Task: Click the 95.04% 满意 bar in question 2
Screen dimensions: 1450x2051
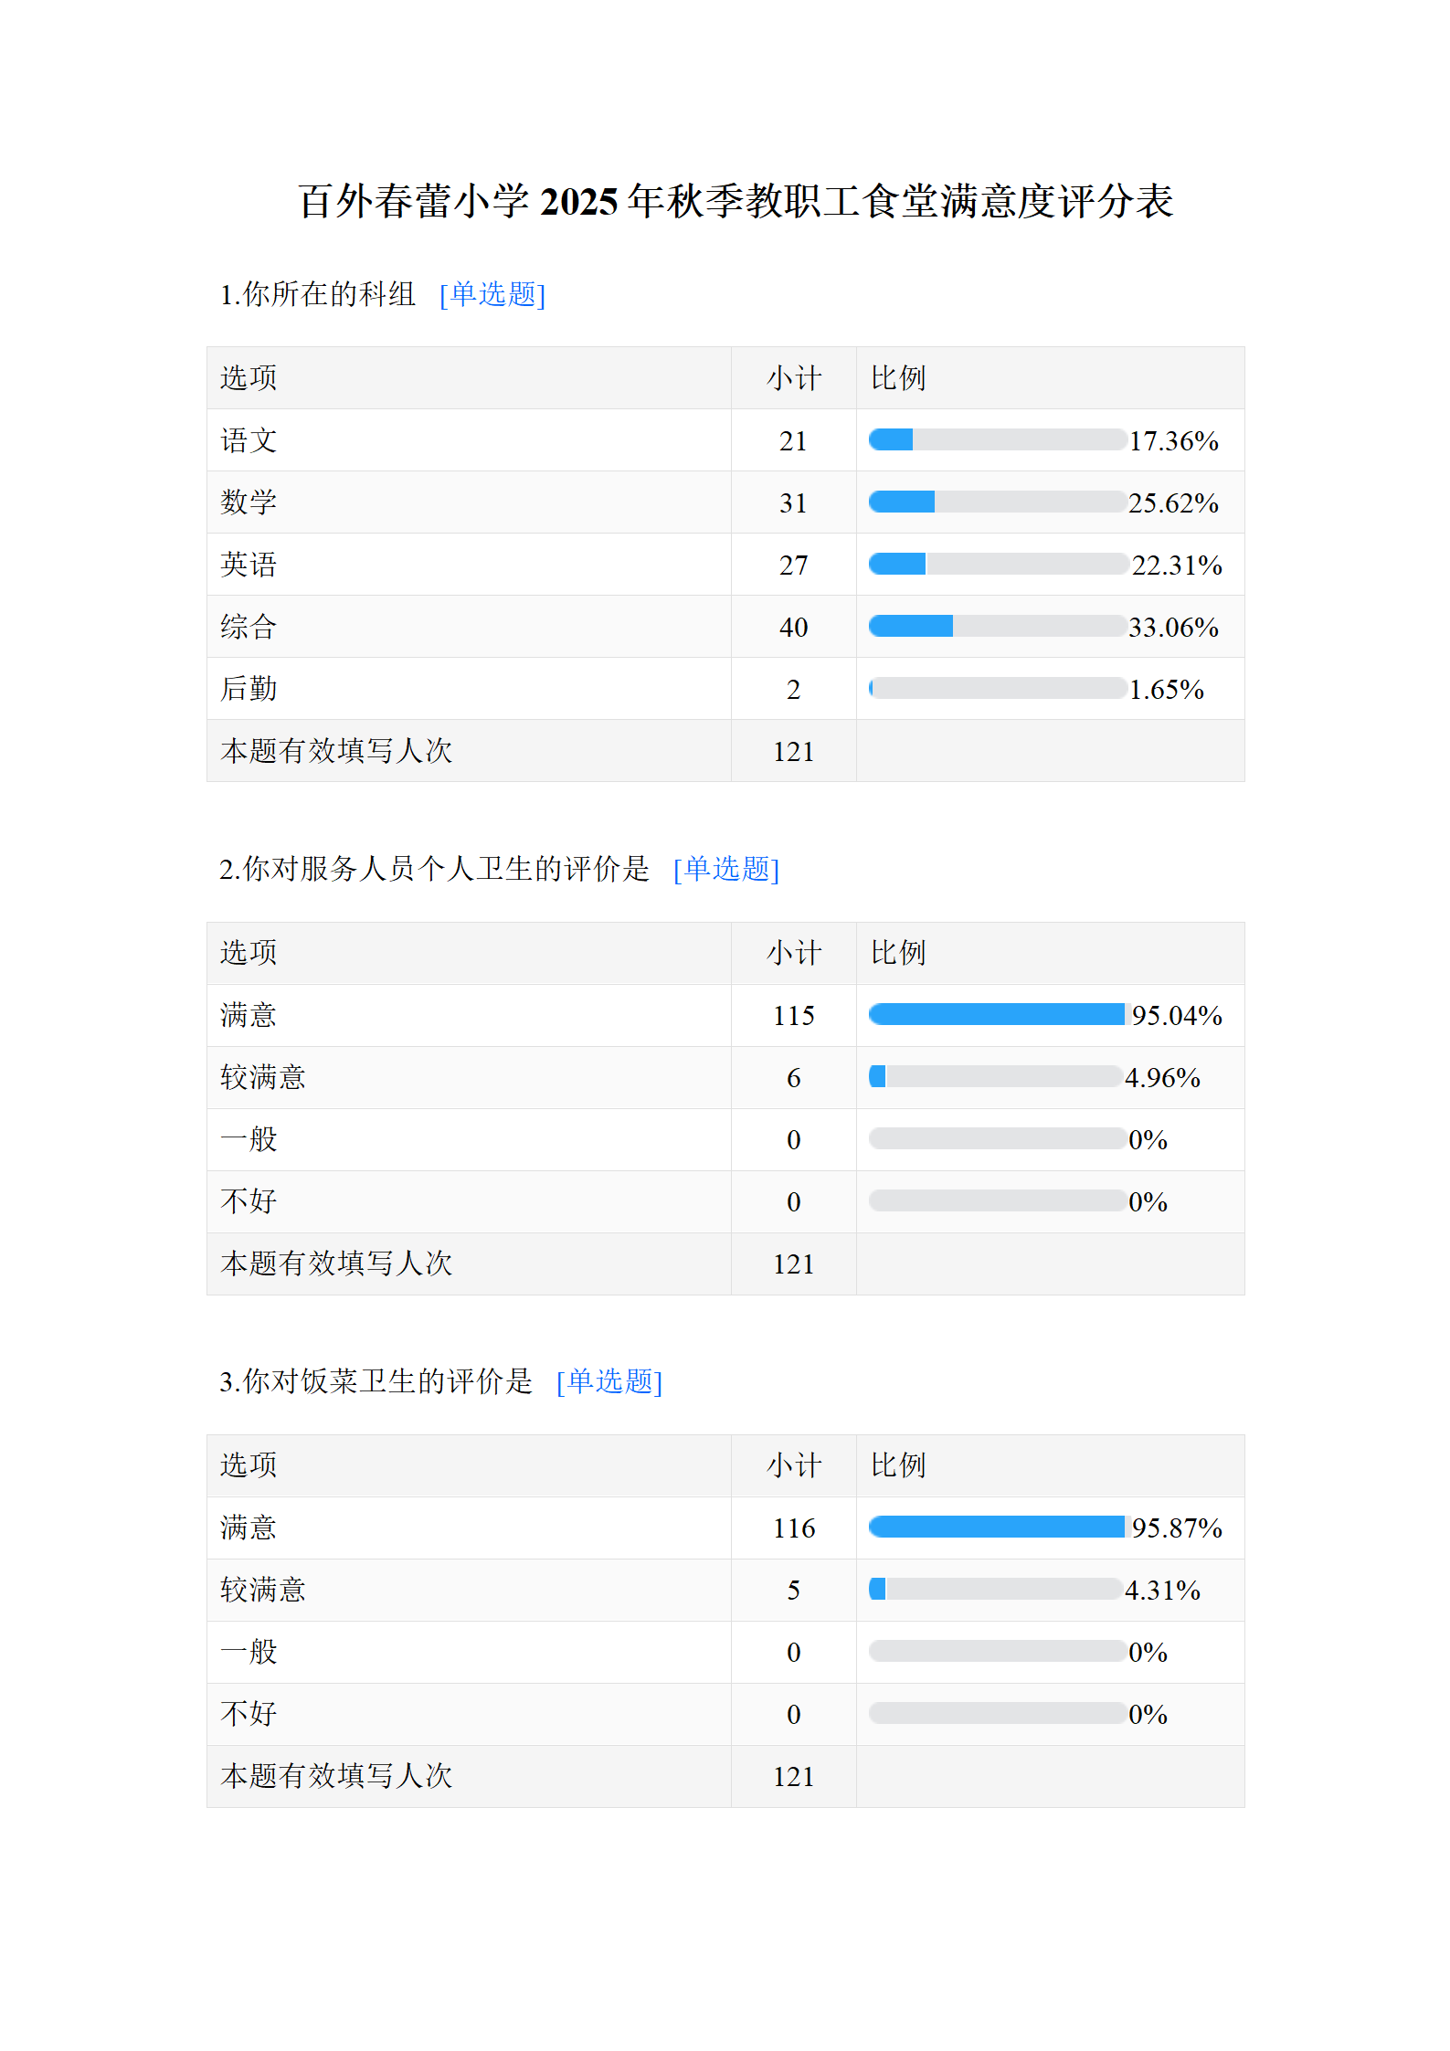Action: (x=997, y=1015)
